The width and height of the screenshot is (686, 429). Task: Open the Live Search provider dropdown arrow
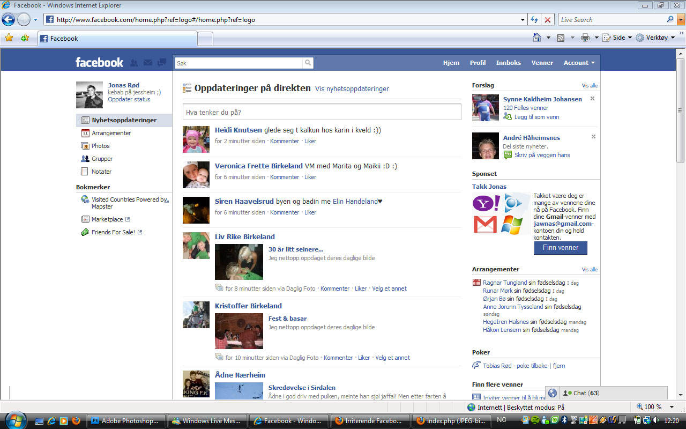pyautogui.click(x=681, y=20)
